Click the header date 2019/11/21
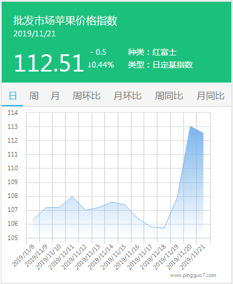Viewport: 233px width, 284px height. pyautogui.click(x=35, y=34)
